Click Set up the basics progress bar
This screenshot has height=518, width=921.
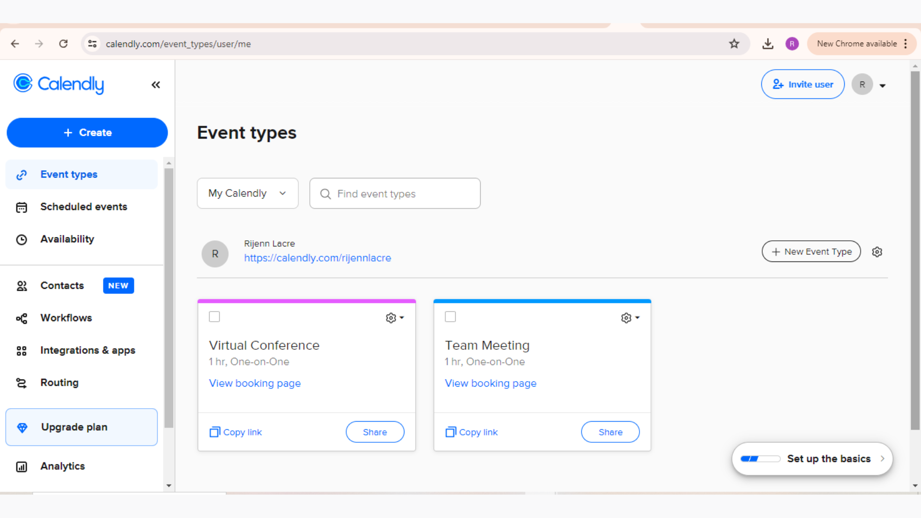[760, 459]
